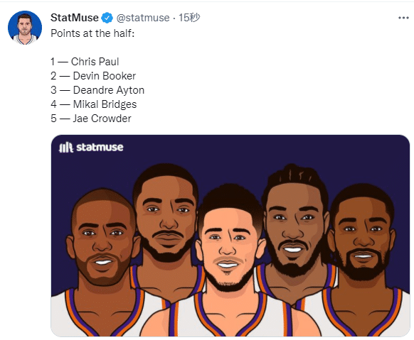
Task: Visit the @statmuse handle link
Action: (x=143, y=18)
